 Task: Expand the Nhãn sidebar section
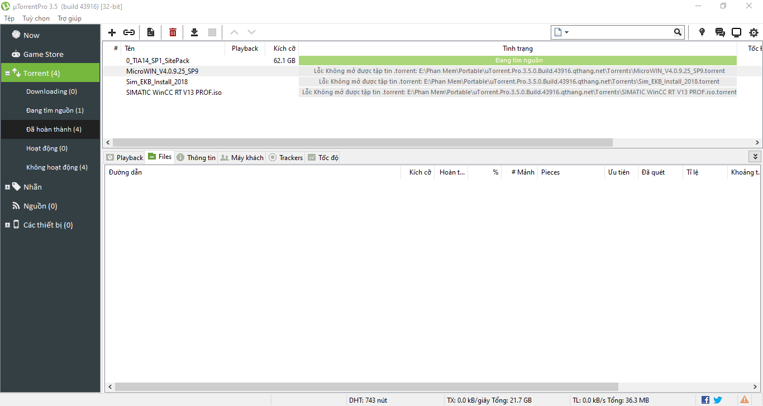(7, 187)
